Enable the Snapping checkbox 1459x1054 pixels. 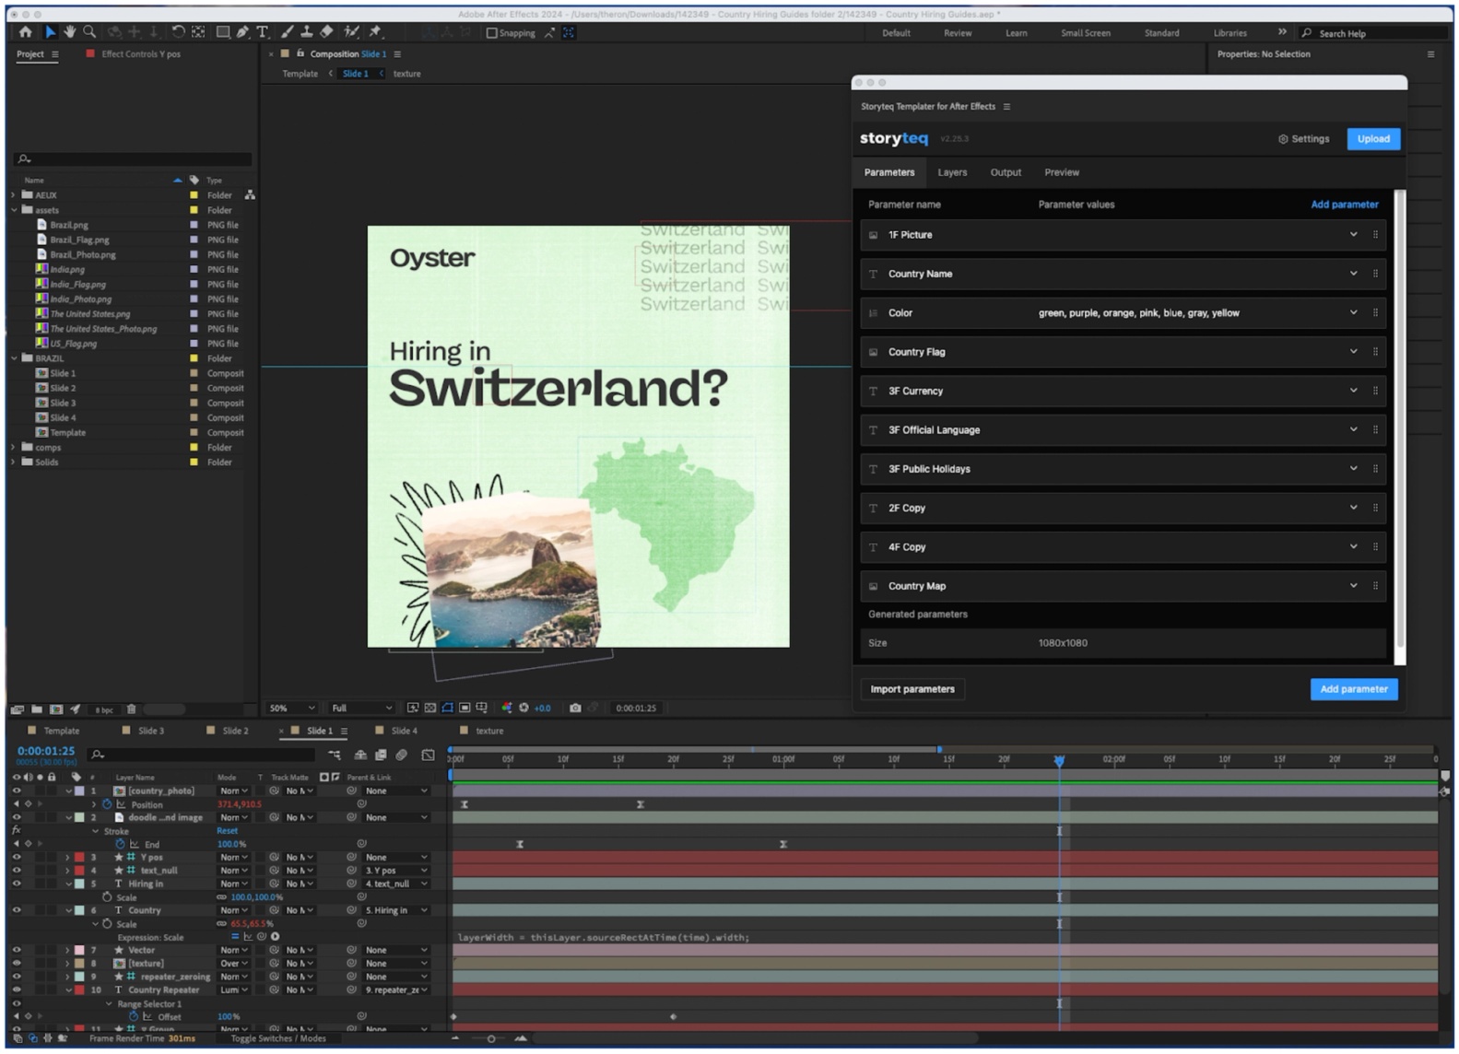(491, 33)
